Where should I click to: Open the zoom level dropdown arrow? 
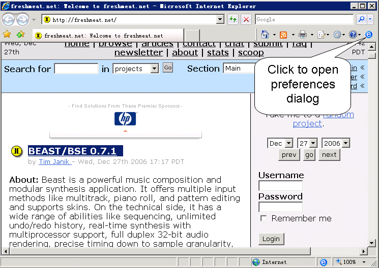(x=364, y=262)
